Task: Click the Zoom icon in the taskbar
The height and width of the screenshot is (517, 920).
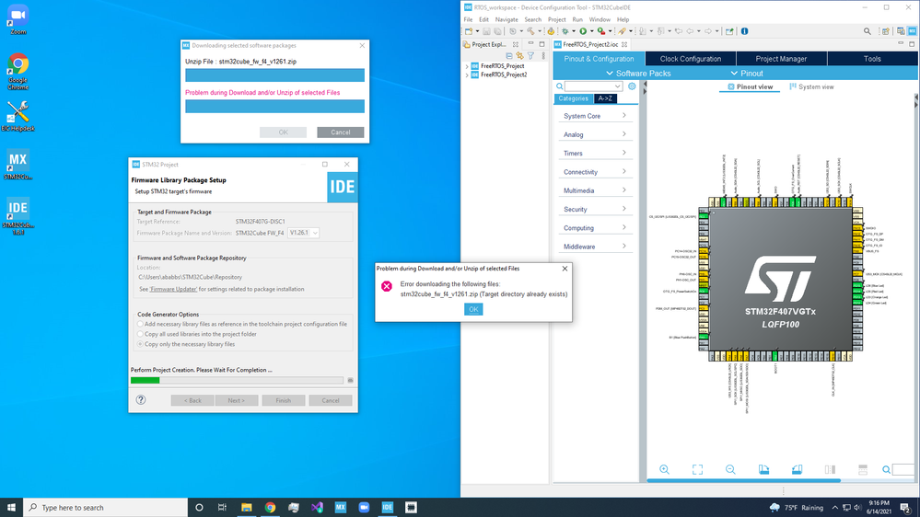Action: click(x=364, y=508)
